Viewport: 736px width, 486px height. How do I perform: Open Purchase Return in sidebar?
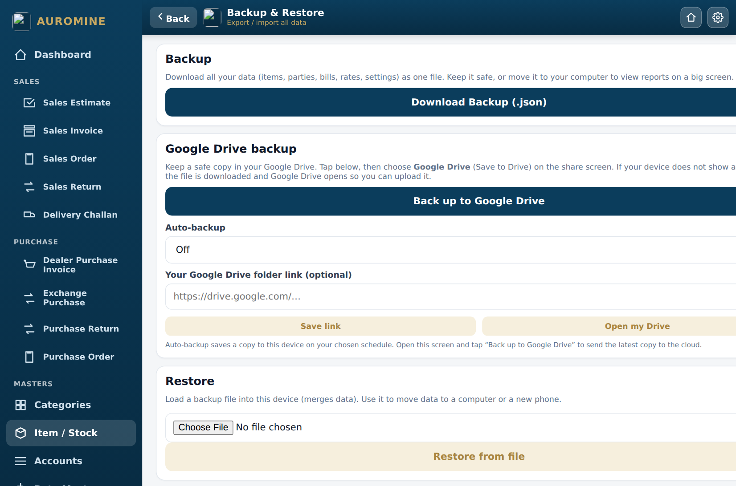click(71, 329)
